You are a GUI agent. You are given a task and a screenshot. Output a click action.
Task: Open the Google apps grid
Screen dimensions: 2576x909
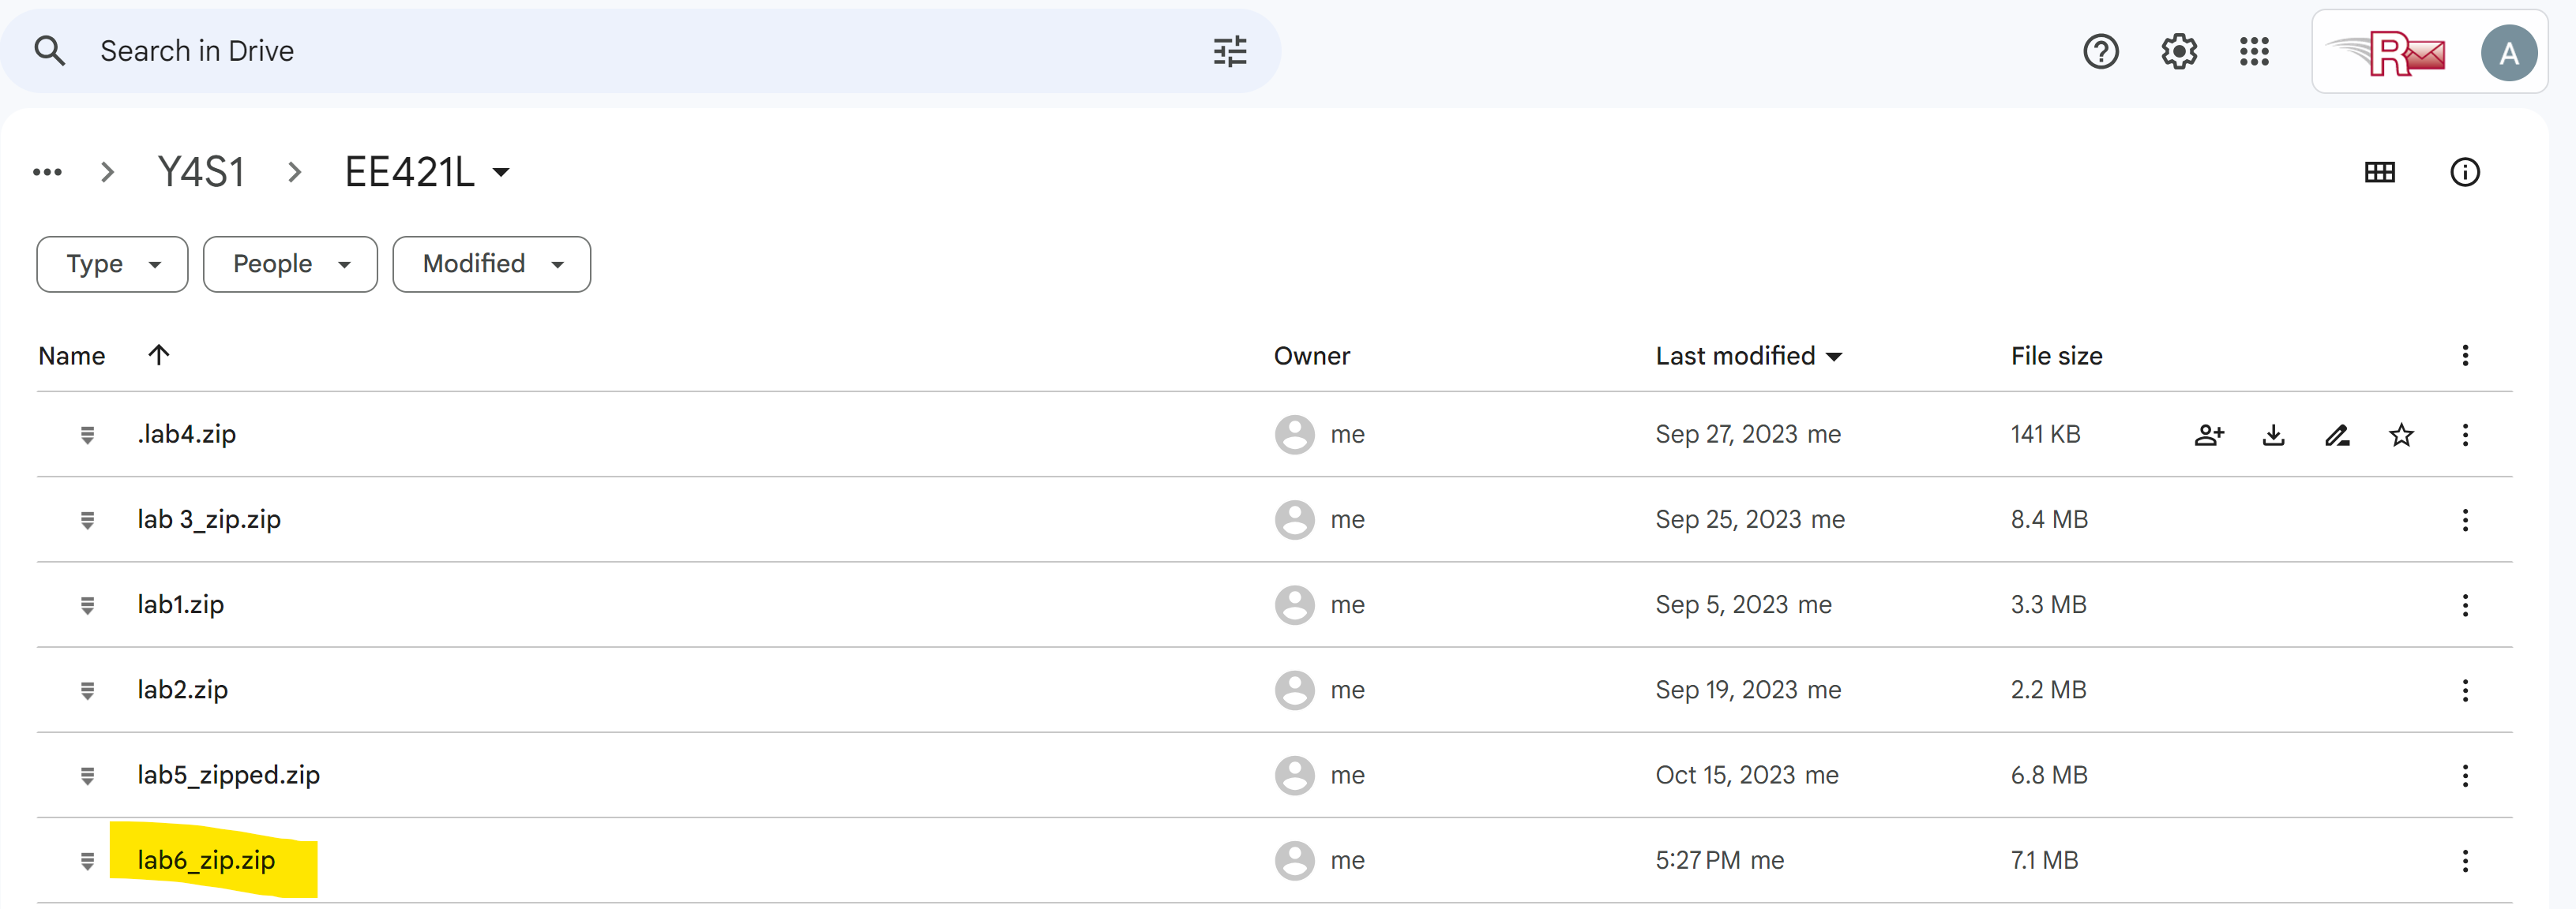[2254, 51]
